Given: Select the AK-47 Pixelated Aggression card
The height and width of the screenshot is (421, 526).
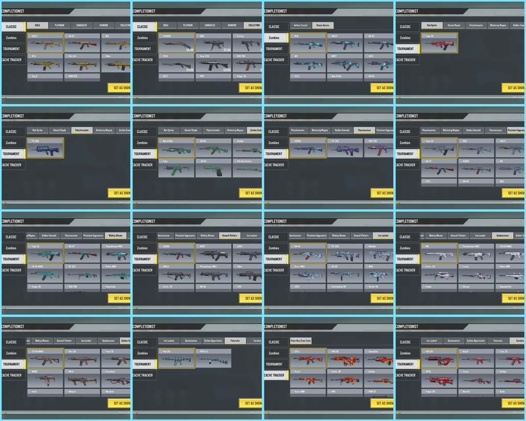Looking at the screenshot, I should (439, 168).
